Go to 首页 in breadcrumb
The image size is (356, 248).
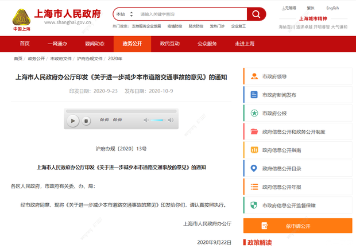[x=18, y=59]
